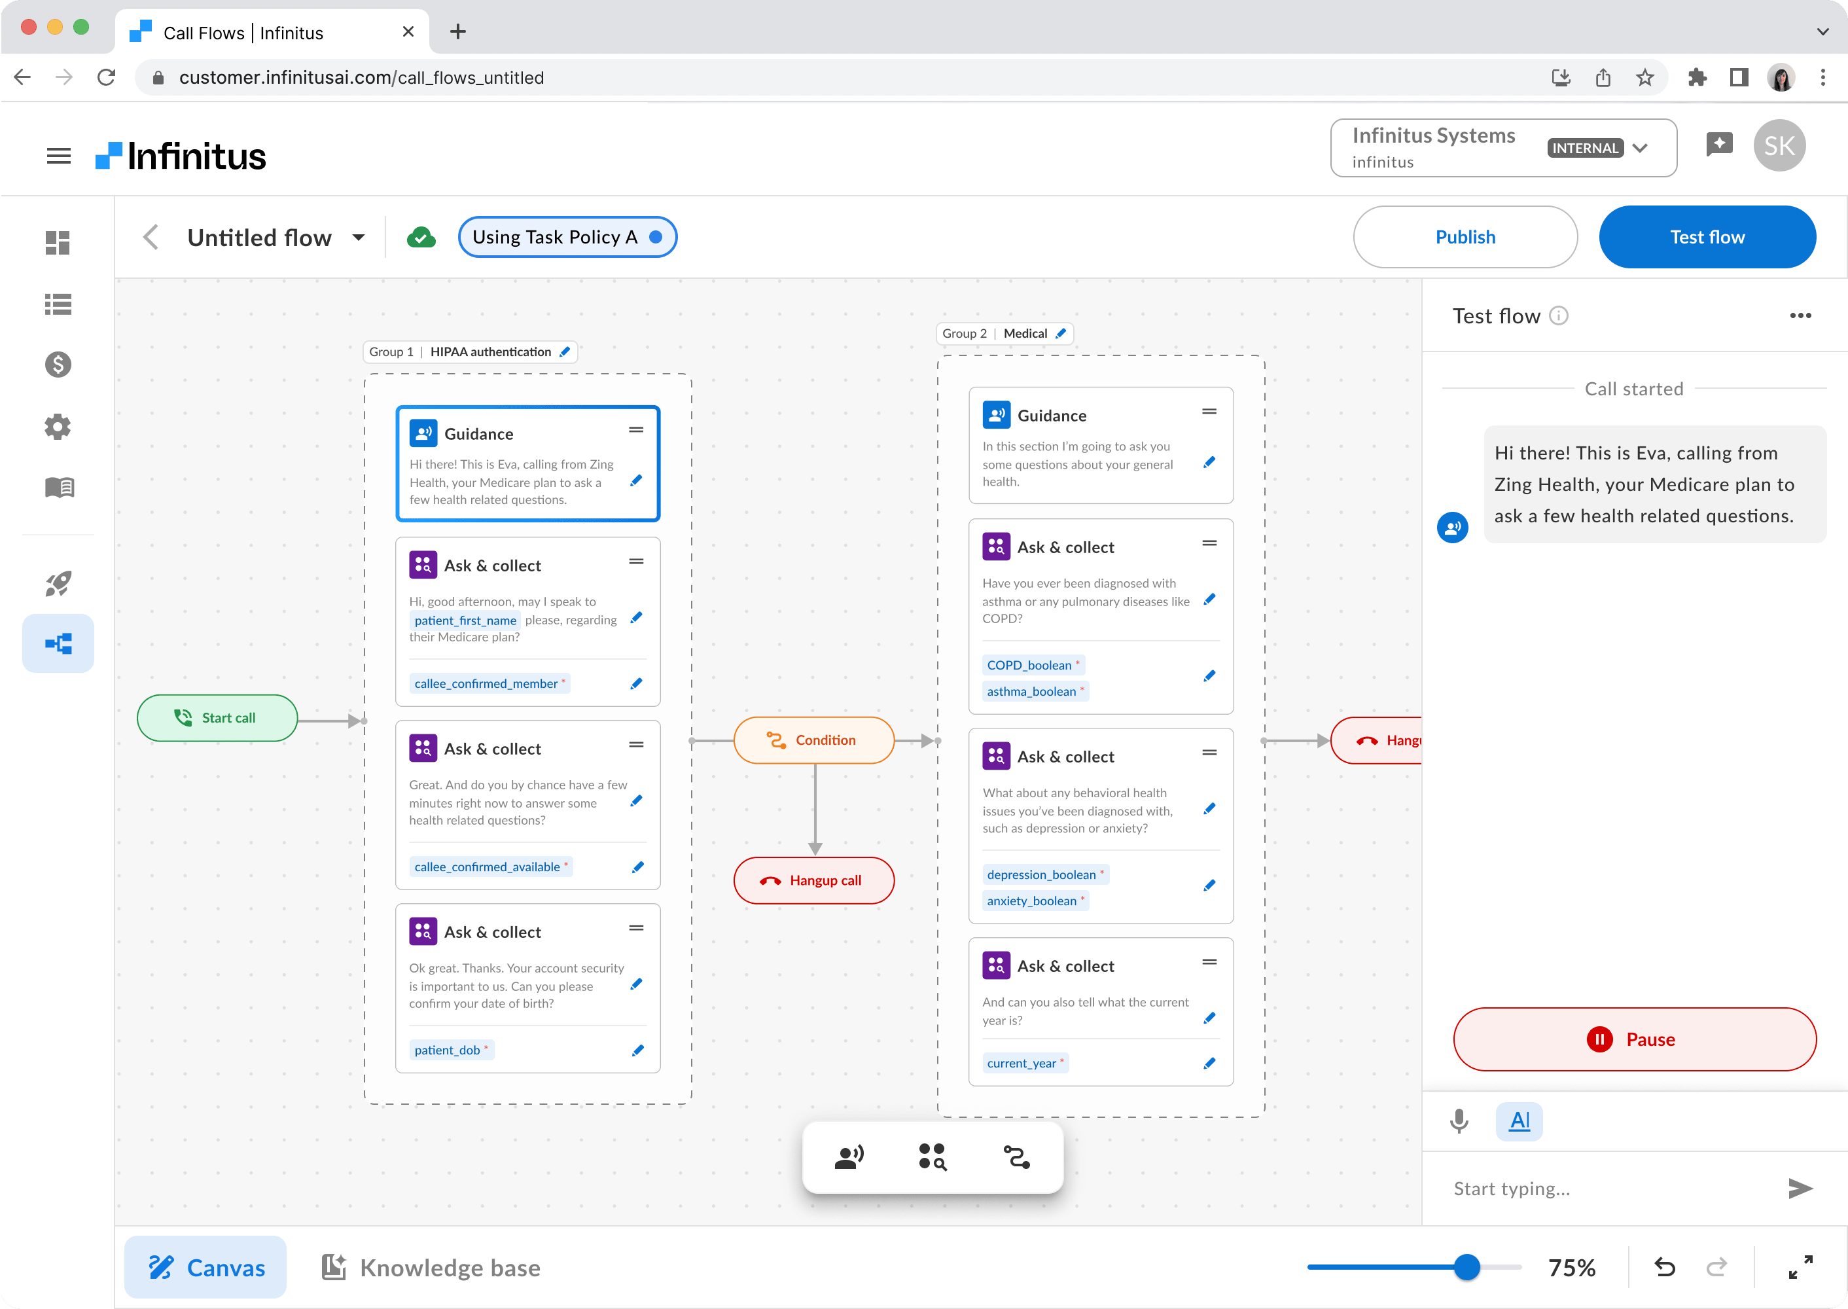Open the billing dollar icon in sidebar
This screenshot has width=1848, height=1309.
[x=58, y=365]
